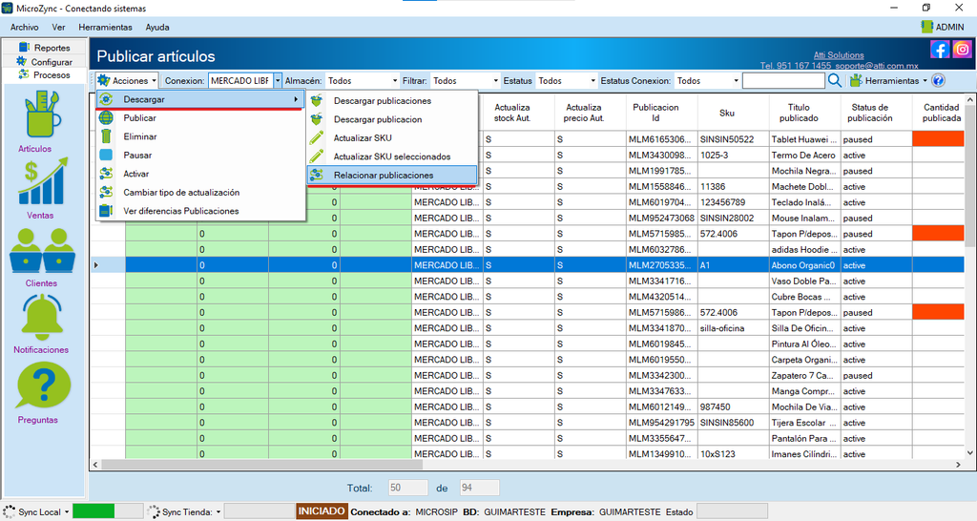
Task: Click the search text field
Action: [783, 80]
